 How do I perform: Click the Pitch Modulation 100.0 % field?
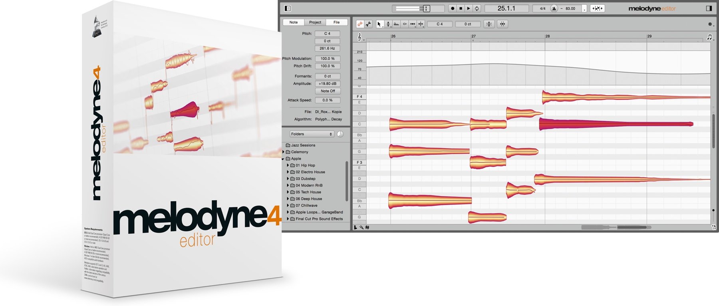328,58
